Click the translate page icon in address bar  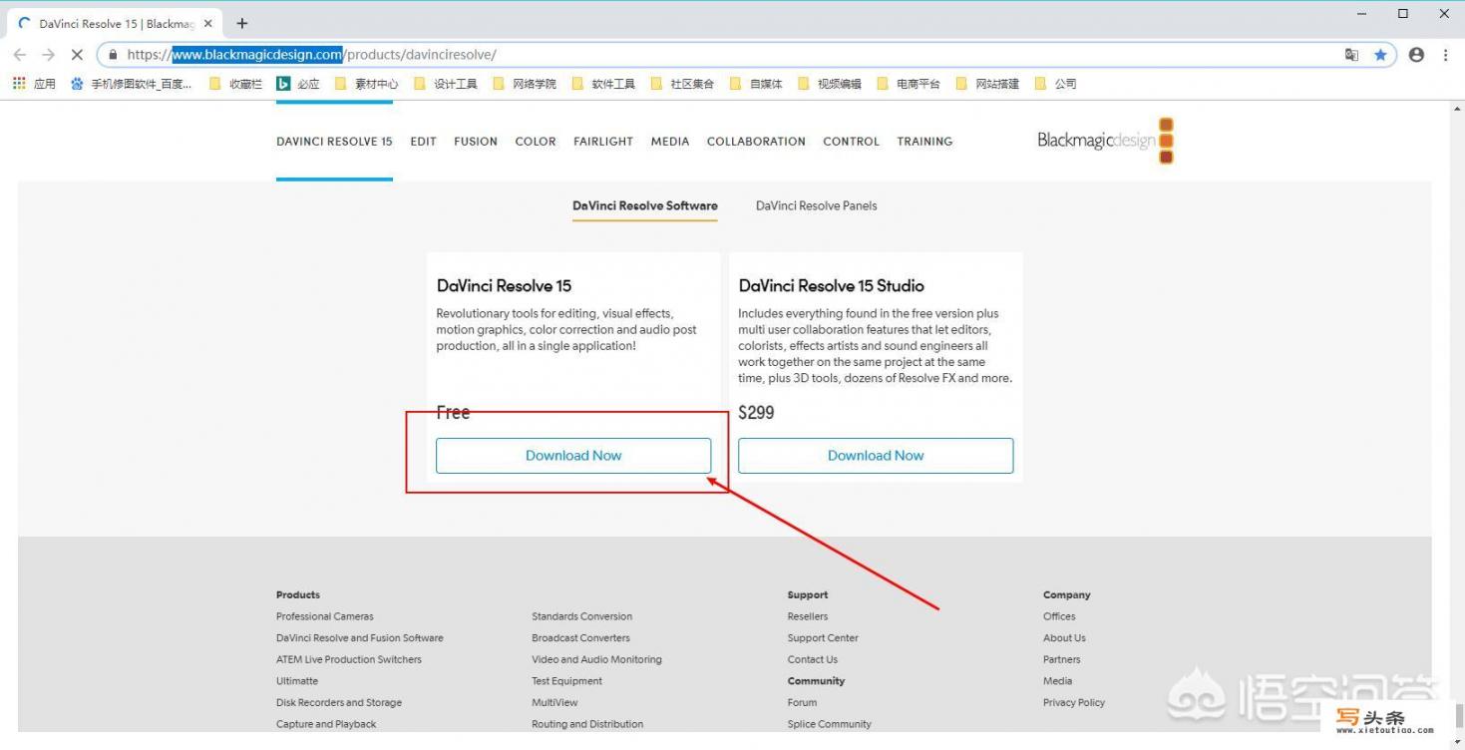1351,55
